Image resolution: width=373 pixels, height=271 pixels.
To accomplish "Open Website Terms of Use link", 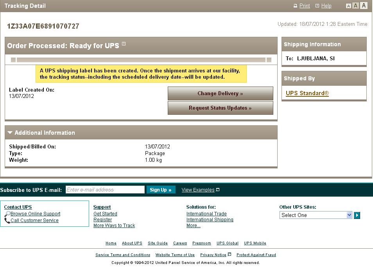I will [x=175, y=255].
